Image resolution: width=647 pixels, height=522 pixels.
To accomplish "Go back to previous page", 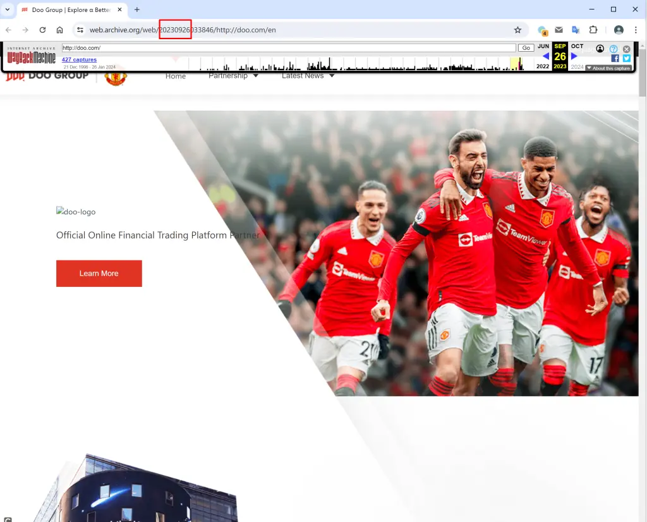I will click(8, 30).
